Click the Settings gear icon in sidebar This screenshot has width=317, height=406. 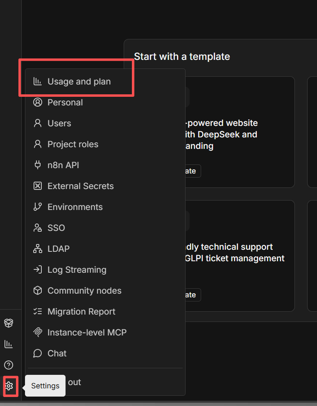pos(9,386)
